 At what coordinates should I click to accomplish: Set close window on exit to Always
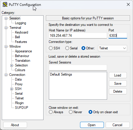click(51, 112)
